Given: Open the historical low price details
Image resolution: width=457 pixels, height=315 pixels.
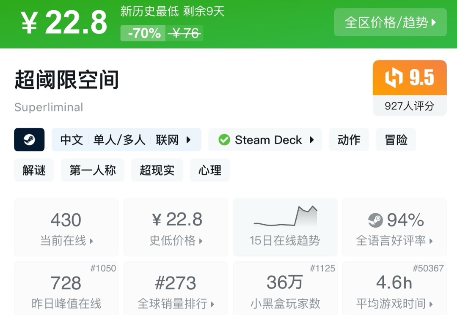Looking at the screenshot, I should coord(176,227).
